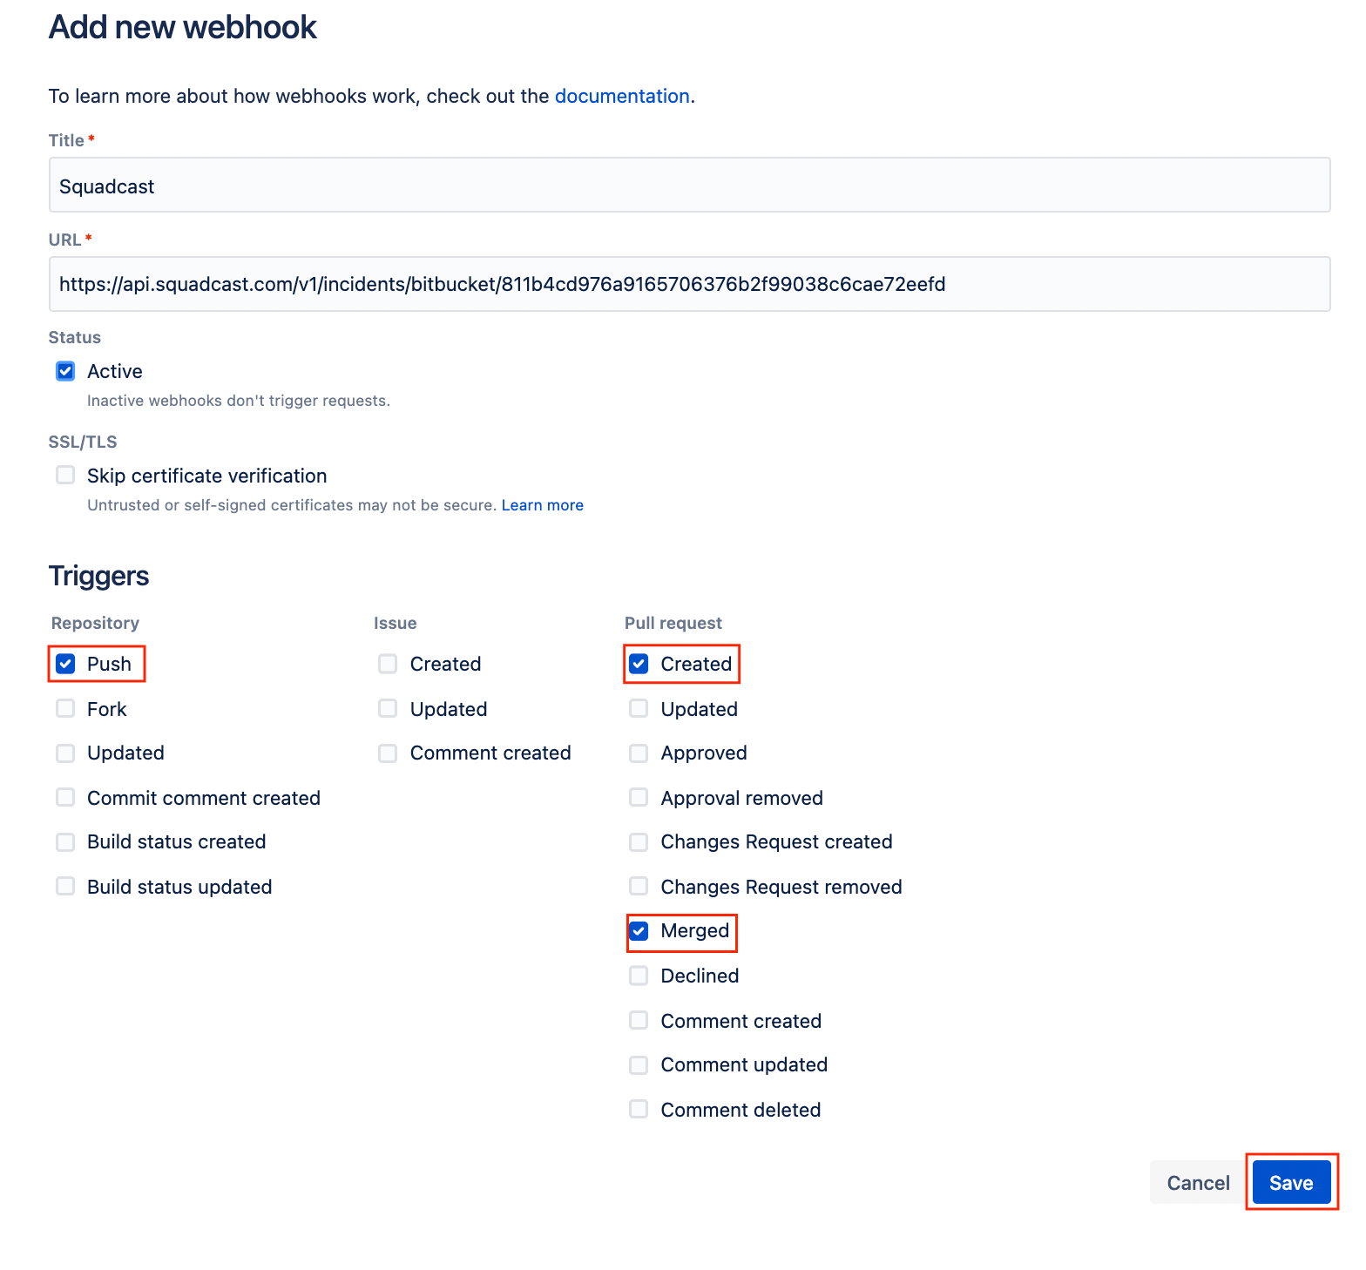Check the Repository Updated trigger
The width and height of the screenshot is (1366, 1270).
65,753
